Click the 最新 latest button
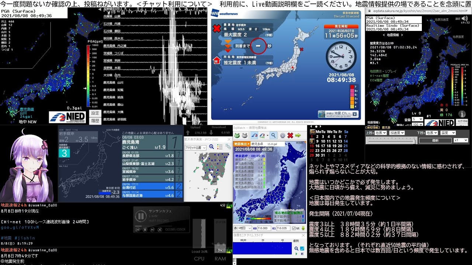This screenshot has width=472, height=265. (x=435, y=140)
